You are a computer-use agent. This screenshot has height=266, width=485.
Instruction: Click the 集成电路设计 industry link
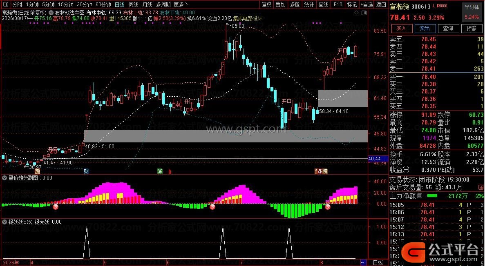pos(248,18)
